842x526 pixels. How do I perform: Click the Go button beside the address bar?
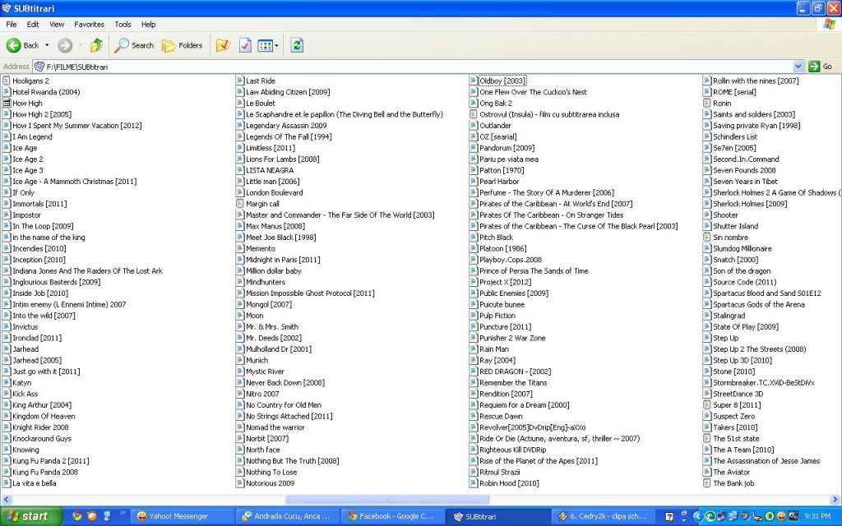[x=821, y=67]
